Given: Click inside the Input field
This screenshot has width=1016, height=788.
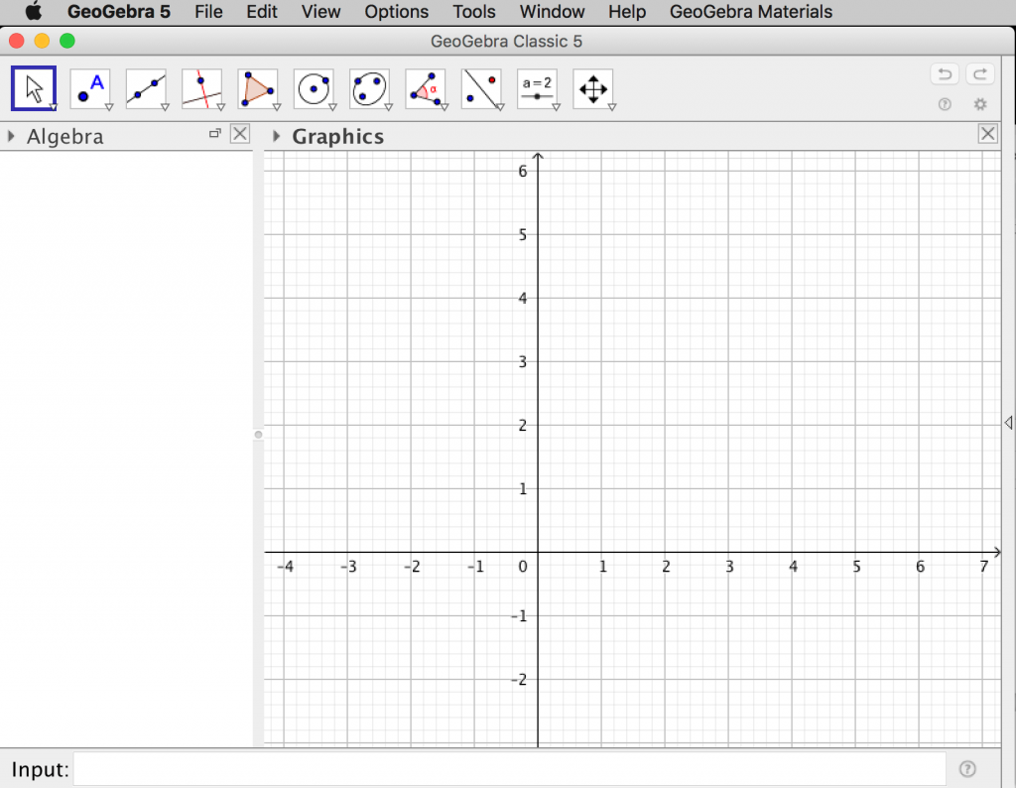Looking at the screenshot, I should [x=509, y=768].
